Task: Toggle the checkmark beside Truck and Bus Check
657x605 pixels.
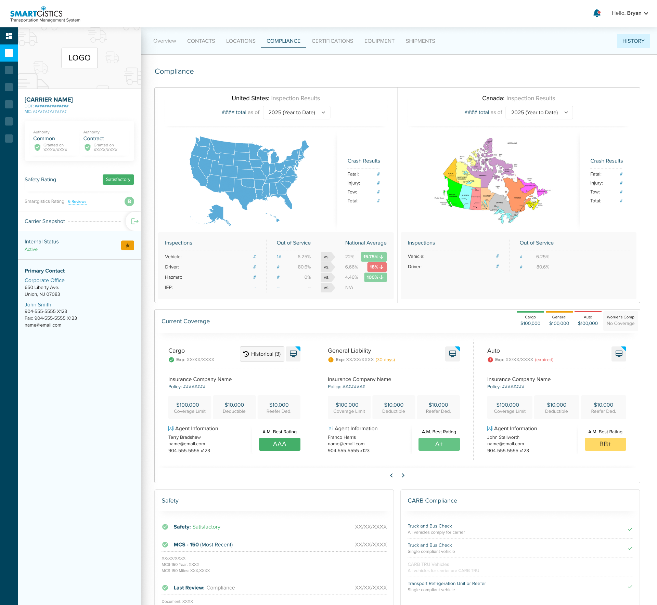Action: tap(630, 530)
